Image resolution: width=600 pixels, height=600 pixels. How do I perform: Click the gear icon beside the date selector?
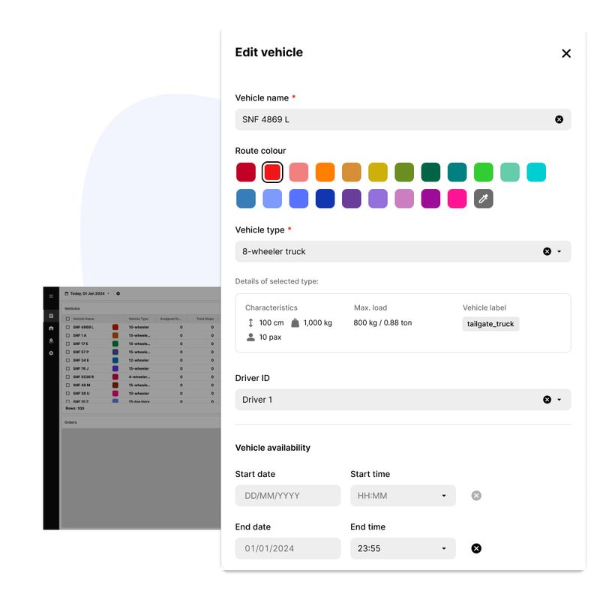coord(118,293)
